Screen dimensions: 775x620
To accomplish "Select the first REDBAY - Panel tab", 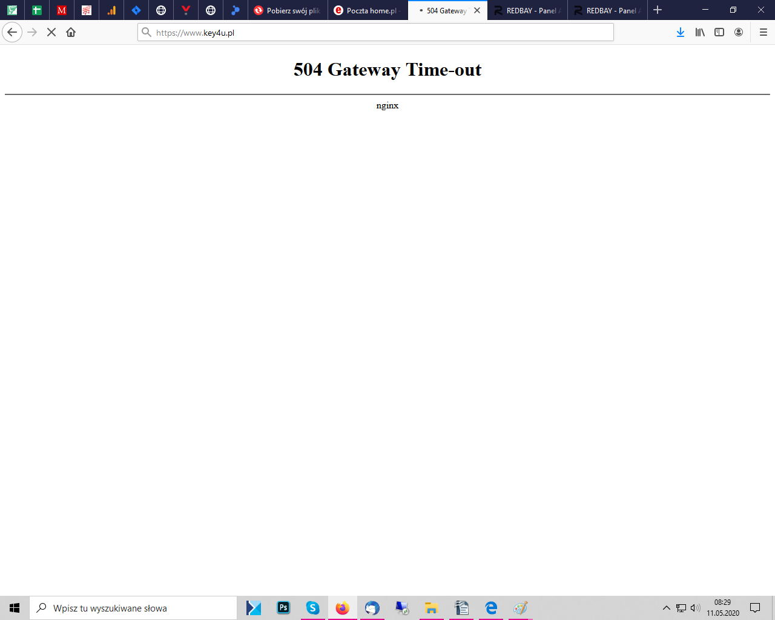I will [527, 10].
